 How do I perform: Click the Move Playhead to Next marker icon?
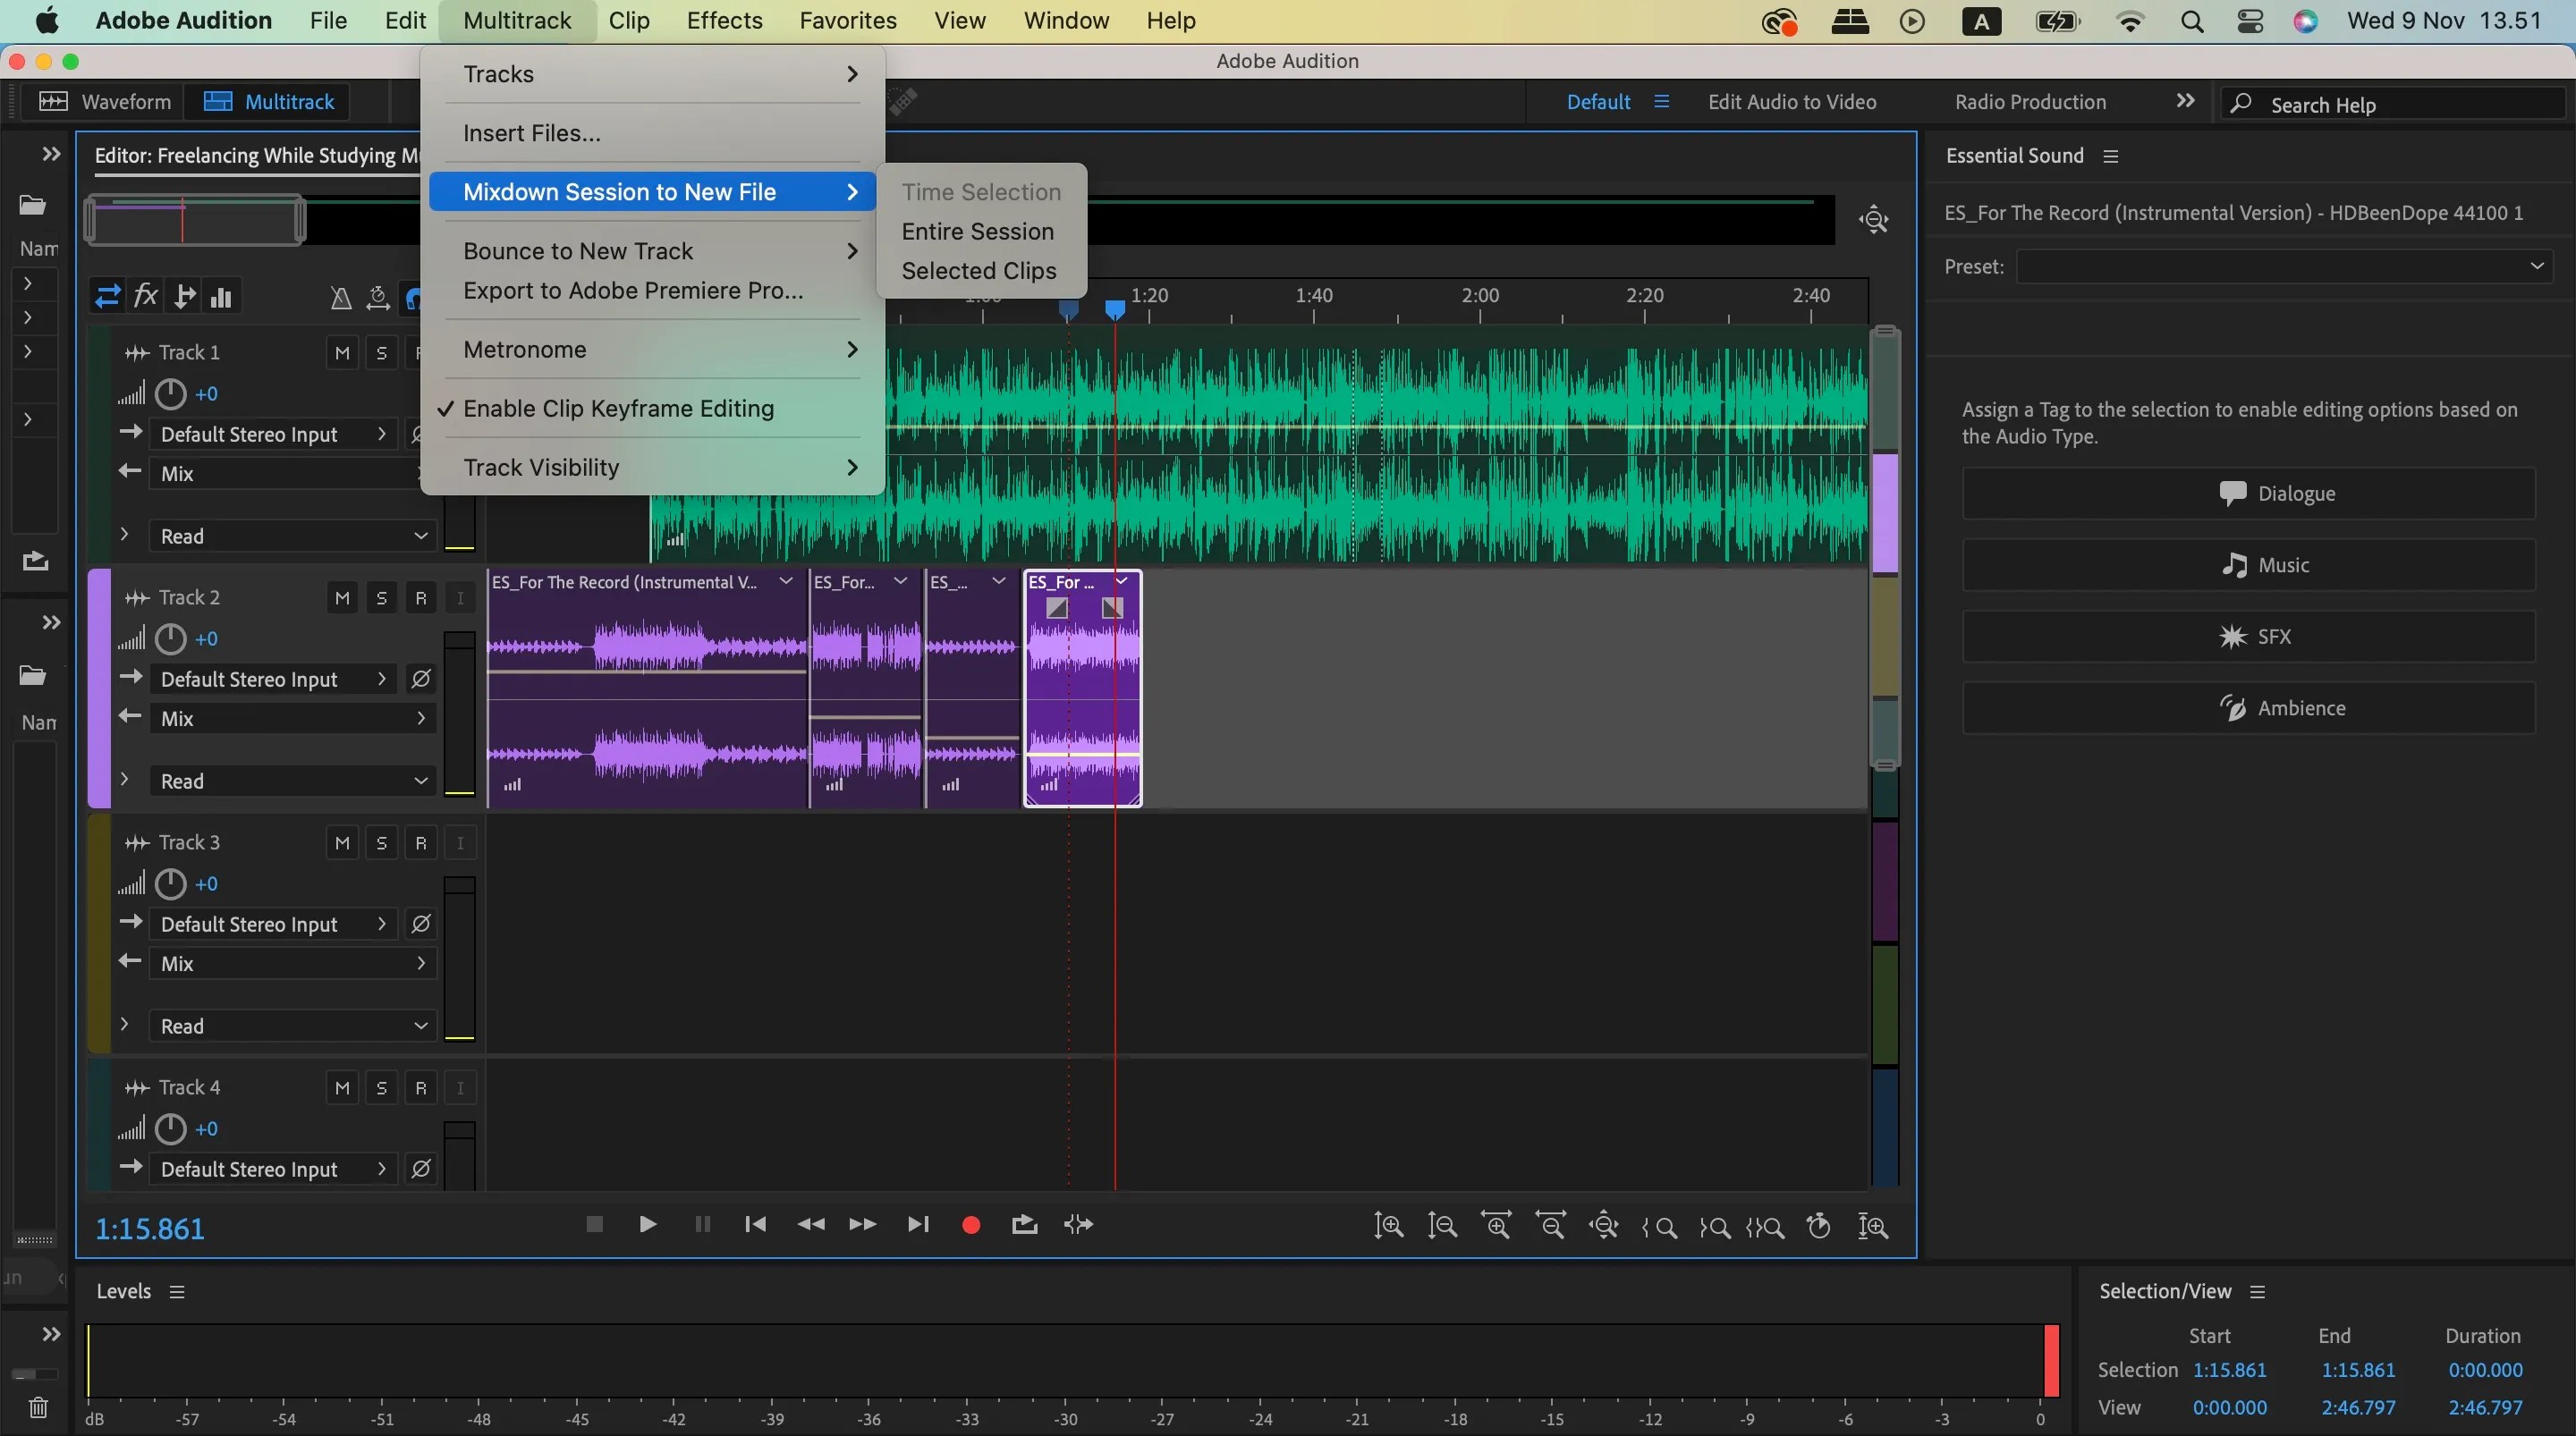pos(917,1225)
